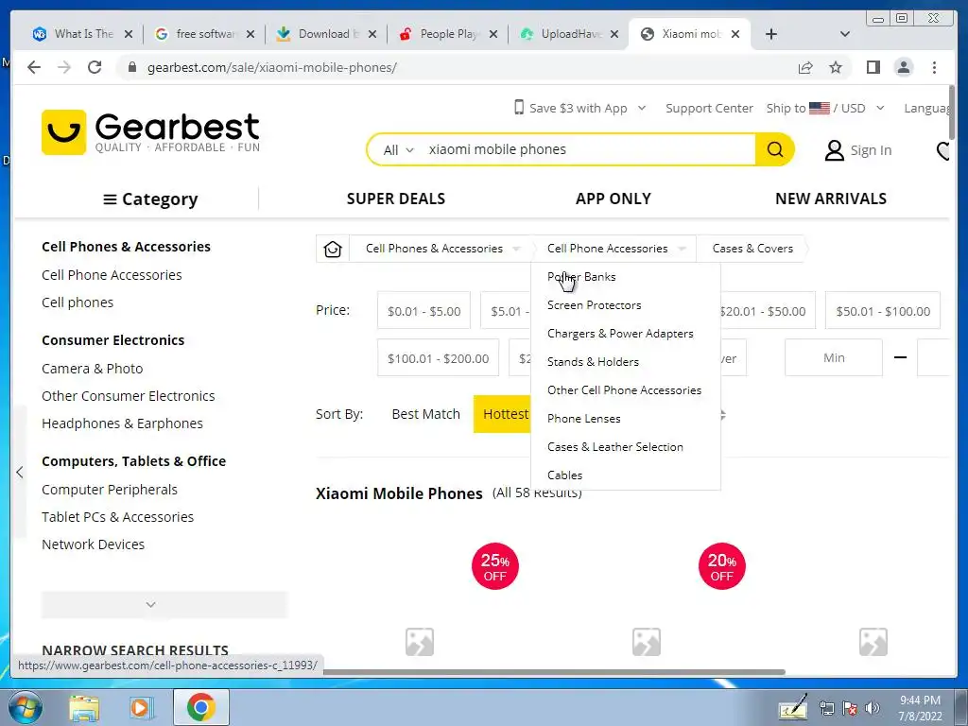The width and height of the screenshot is (968, 726).
Task: Open the browser side panel icon
Action: [x=873, y=67]
